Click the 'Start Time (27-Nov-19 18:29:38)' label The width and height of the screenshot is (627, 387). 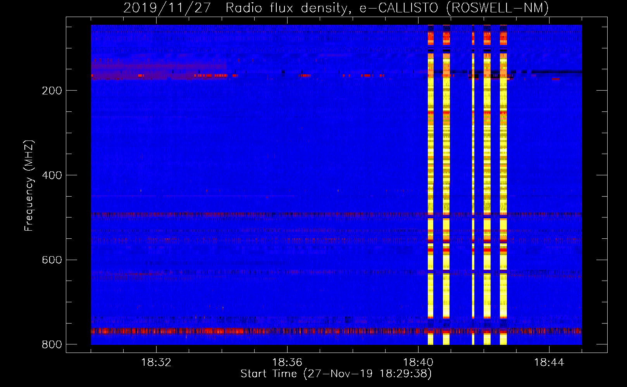336,374
